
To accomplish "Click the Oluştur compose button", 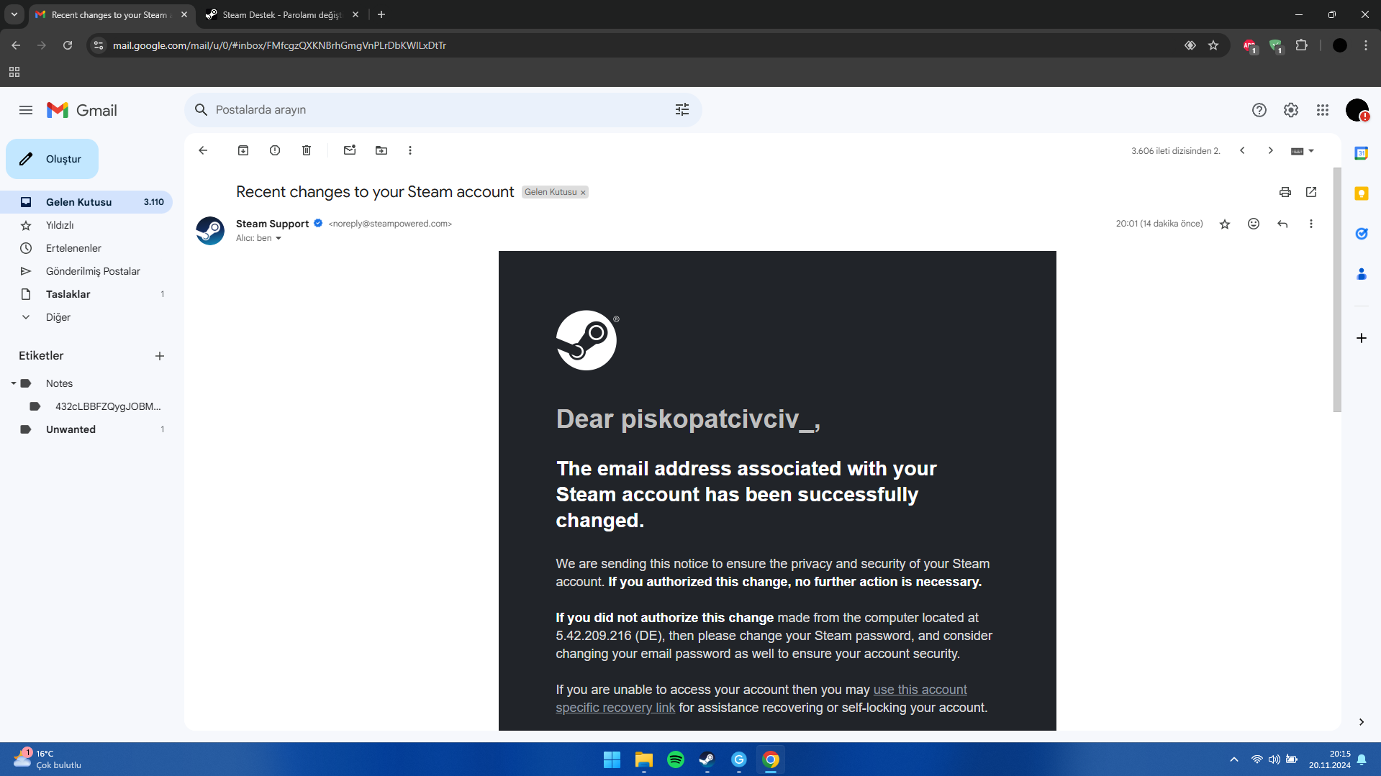I will coord(52,159).
